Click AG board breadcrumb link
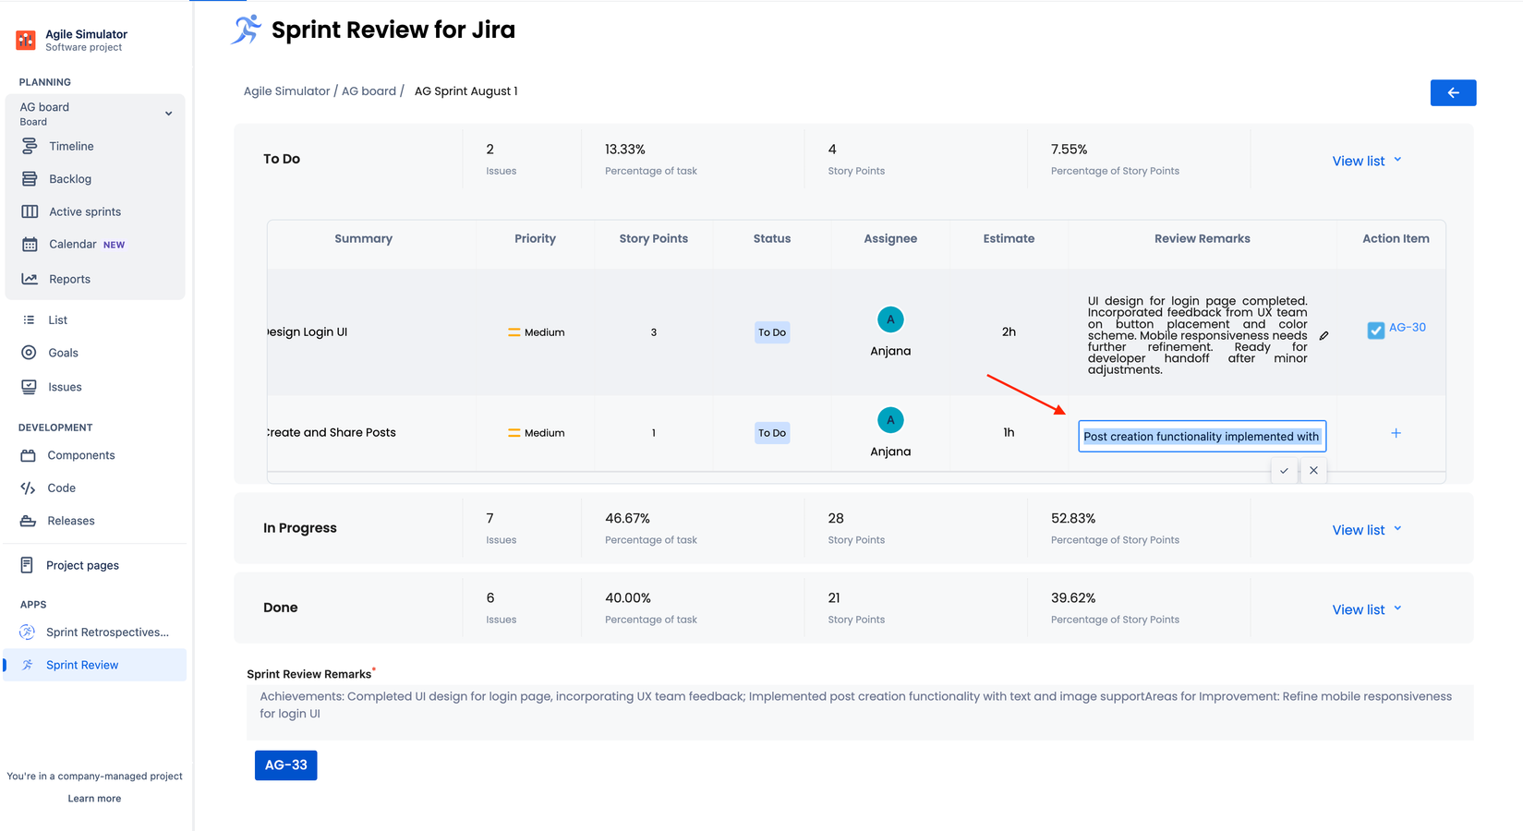This screenshot has height=831, width=1523. point(369,91)
